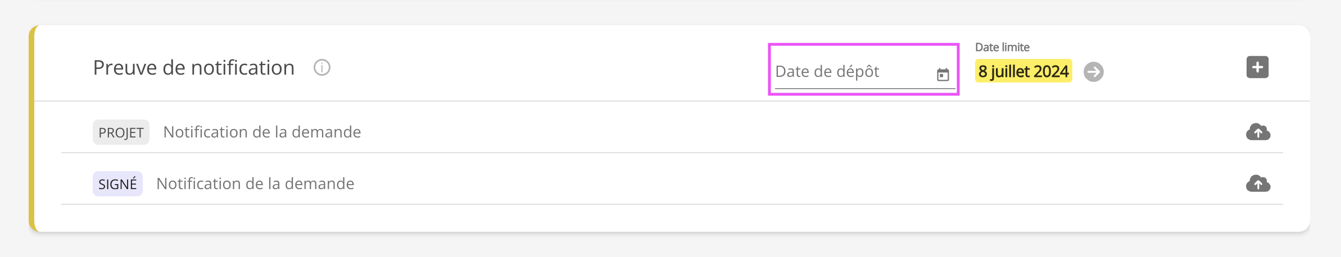Screen dimensions: 1341x257
Task: Select the PROJET badge
Action: tap(121, 132)
